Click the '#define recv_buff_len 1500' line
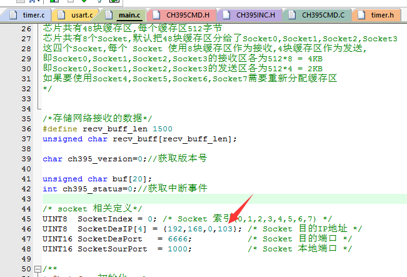Screen dimensions: 407x277 [108, 129]
